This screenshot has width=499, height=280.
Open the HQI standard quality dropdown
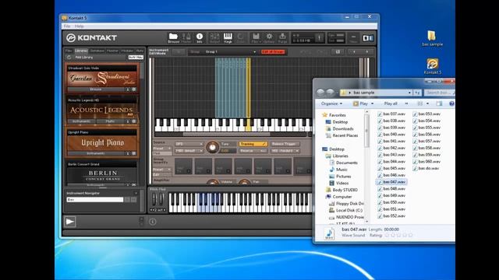pos(285,151)
